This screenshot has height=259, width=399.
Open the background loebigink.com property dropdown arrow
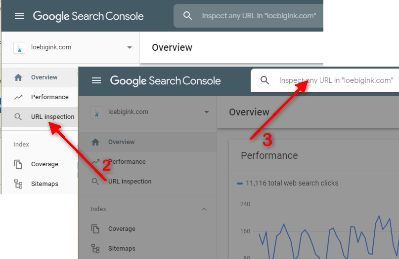click(x=130, y=48)
